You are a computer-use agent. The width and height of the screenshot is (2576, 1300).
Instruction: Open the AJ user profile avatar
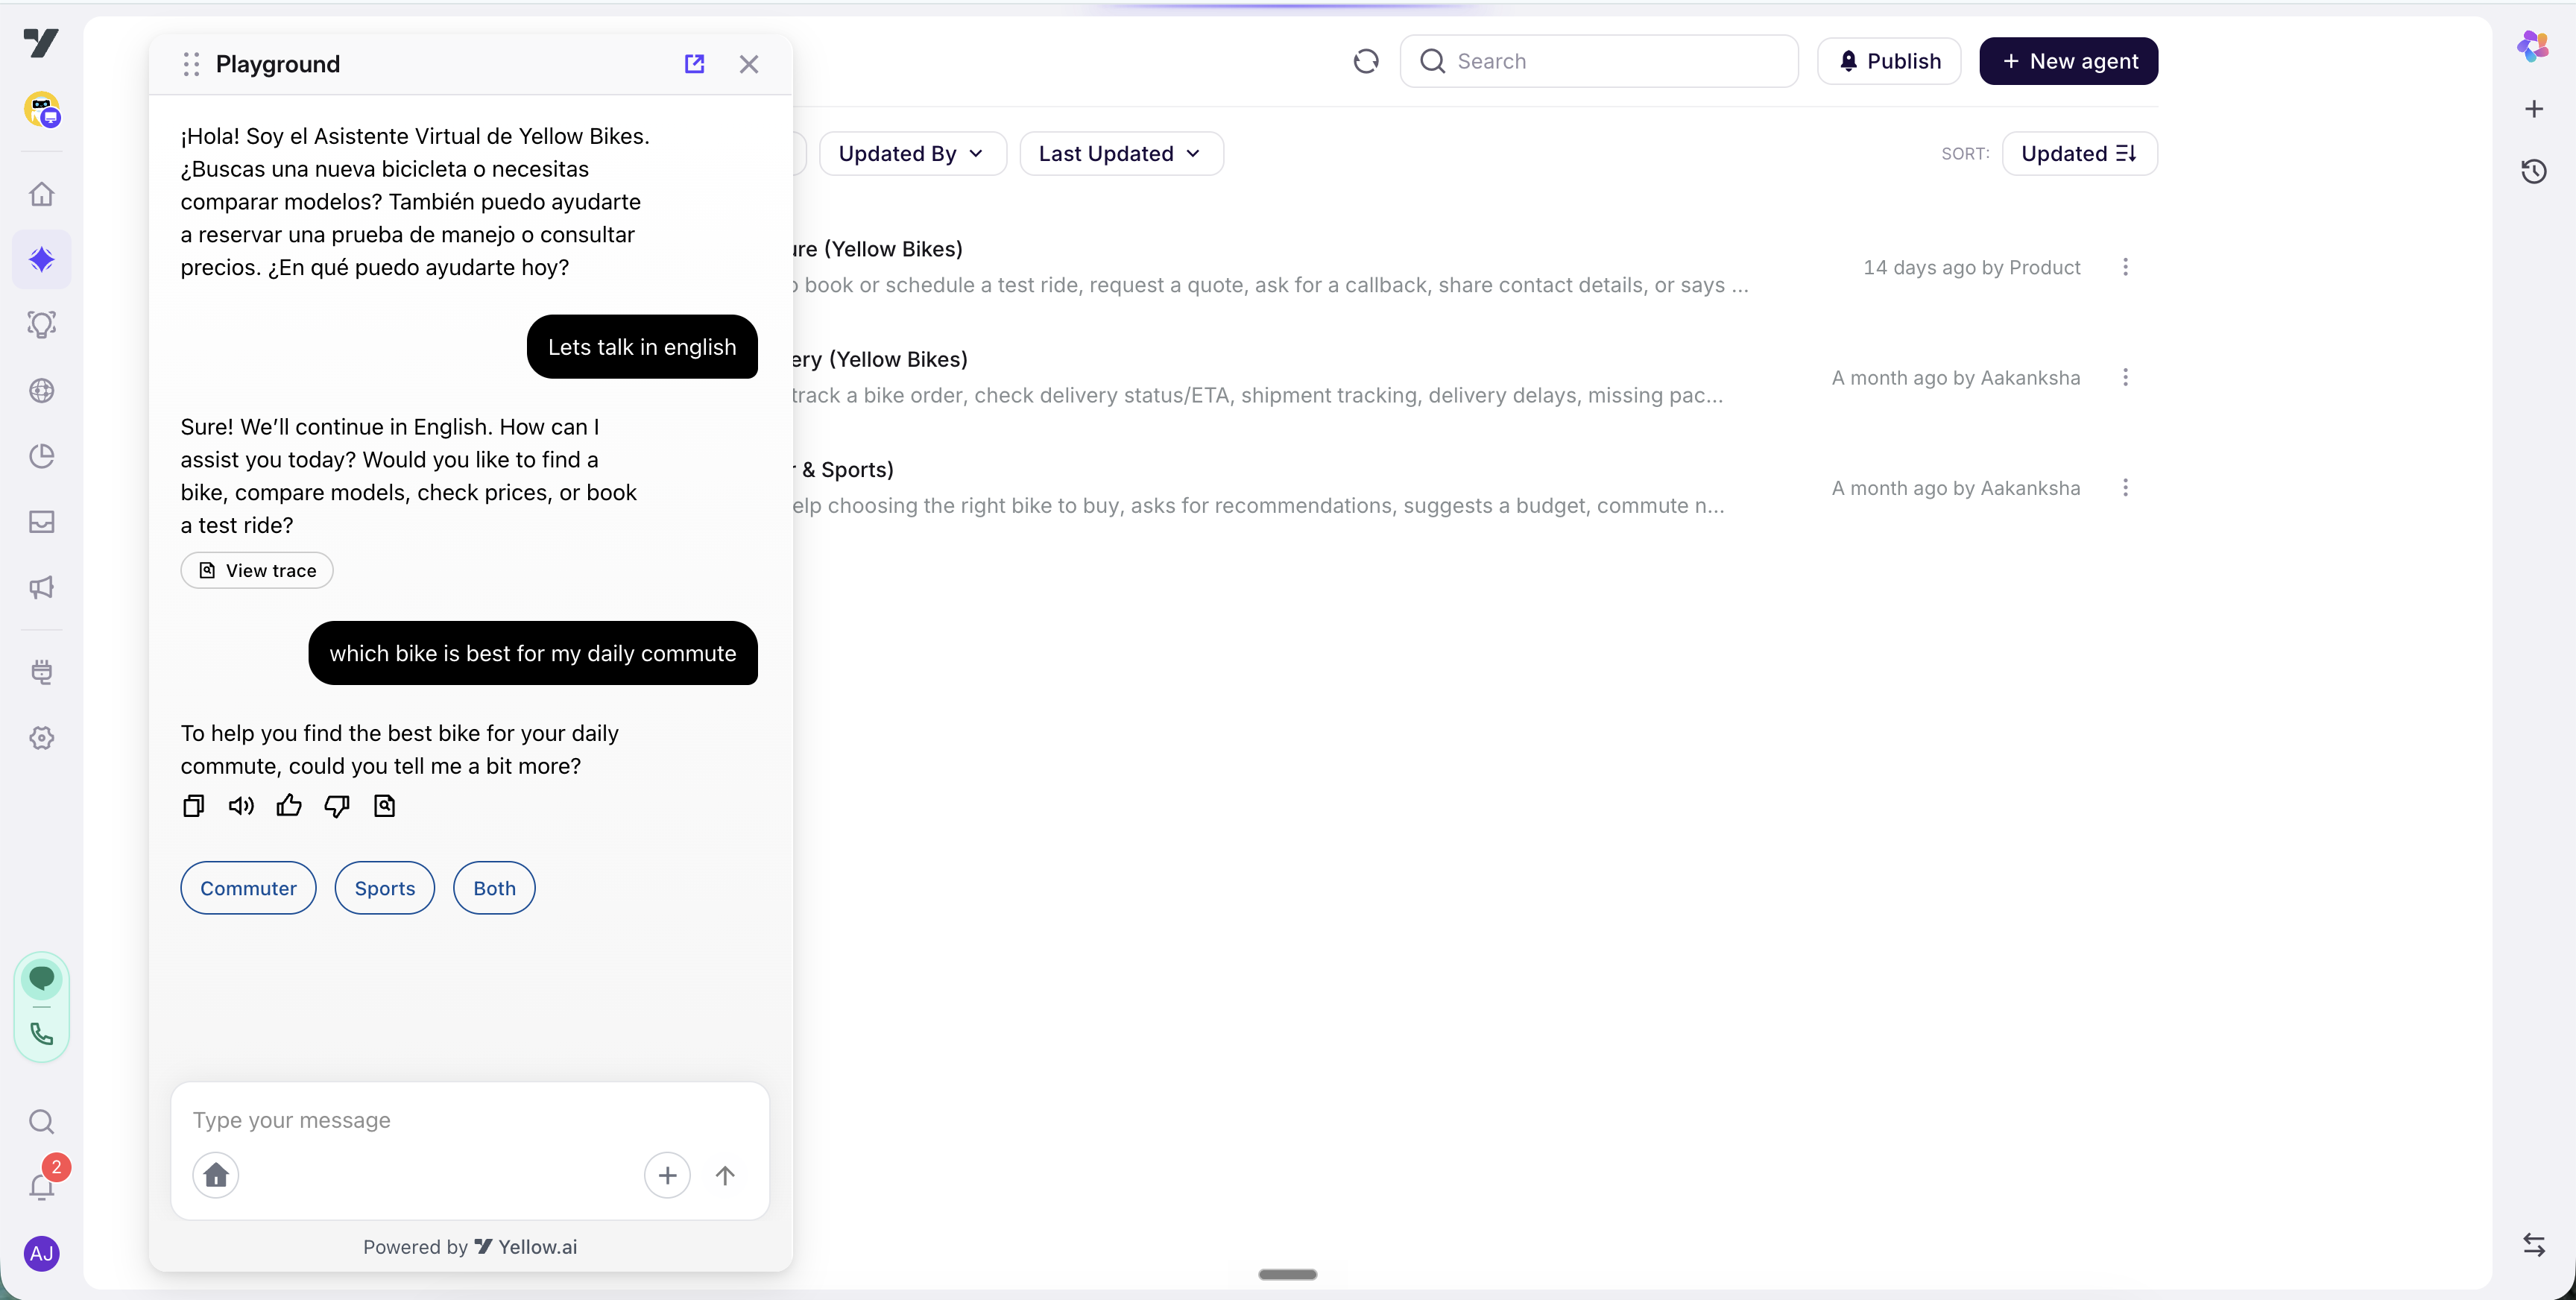click(42, 1253)
